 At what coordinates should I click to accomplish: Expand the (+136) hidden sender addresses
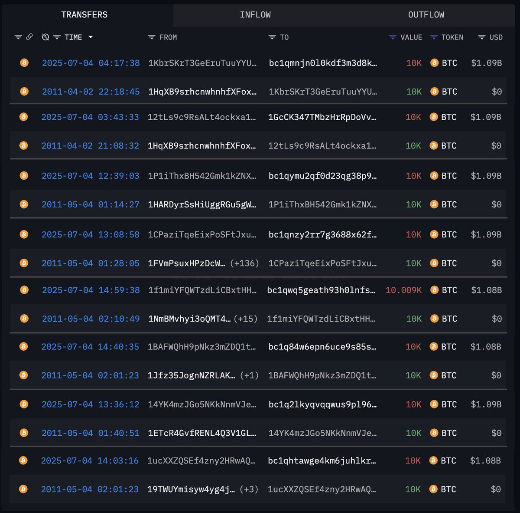click(246, 263)
